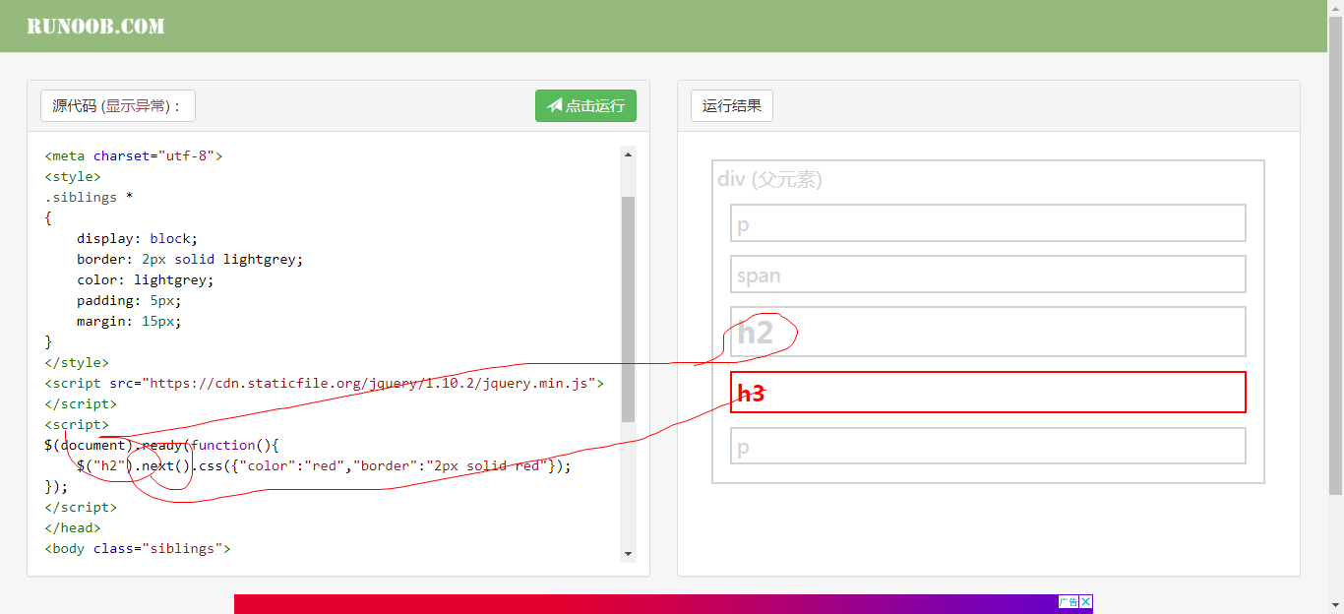This screenshot has height=614, width=1344.
Task: Click the </head> code line
Action: pyautogui.click(x=73, y=527)
